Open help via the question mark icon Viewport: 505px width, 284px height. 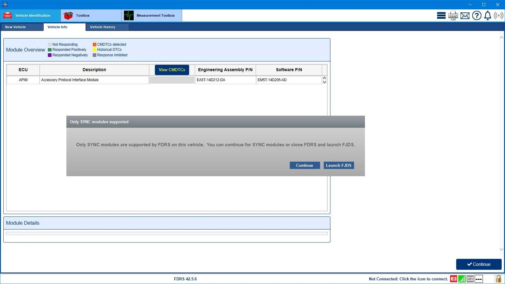point(477,15)
